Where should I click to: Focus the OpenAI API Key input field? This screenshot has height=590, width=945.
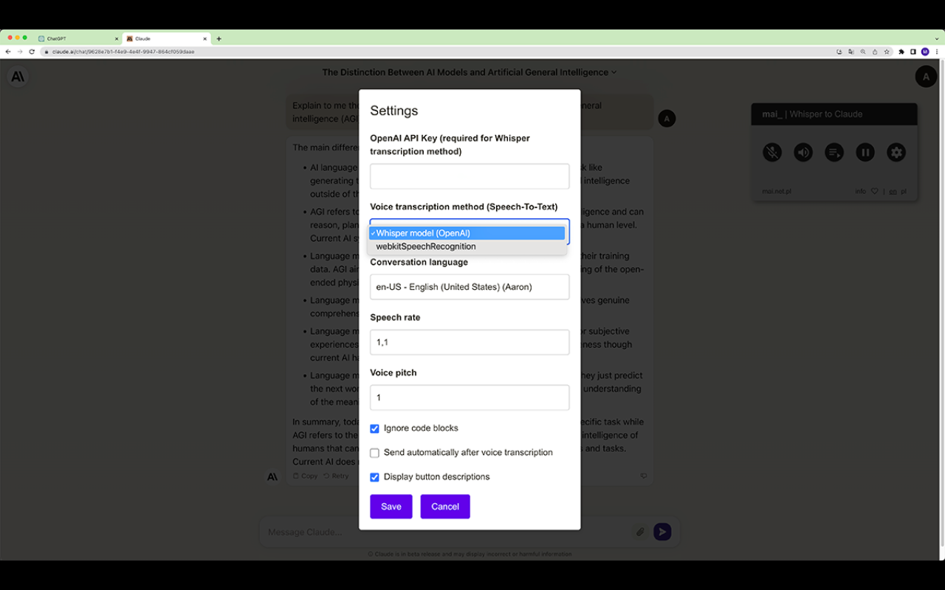pos(470,176)
